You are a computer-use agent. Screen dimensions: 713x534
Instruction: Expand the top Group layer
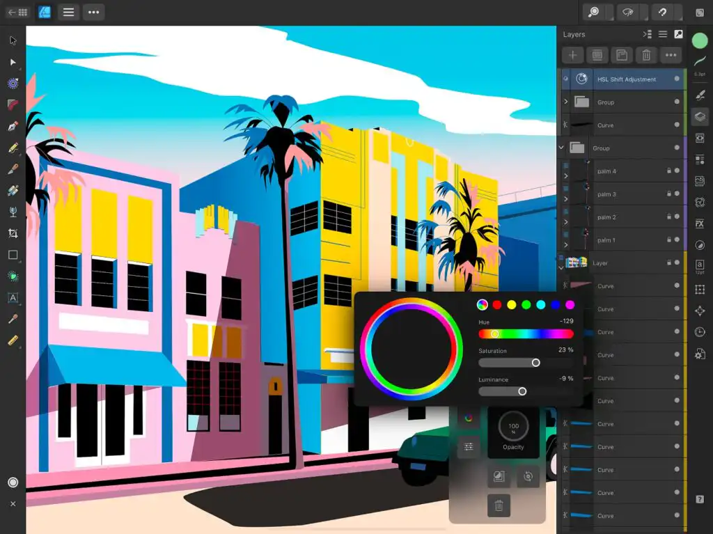tap(565, 102)
